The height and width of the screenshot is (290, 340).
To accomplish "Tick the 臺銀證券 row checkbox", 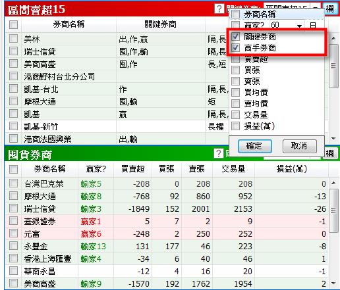I will 14,221.
